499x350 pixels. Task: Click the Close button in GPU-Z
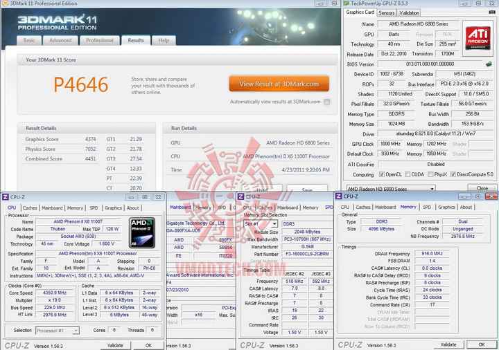(482, 188)
